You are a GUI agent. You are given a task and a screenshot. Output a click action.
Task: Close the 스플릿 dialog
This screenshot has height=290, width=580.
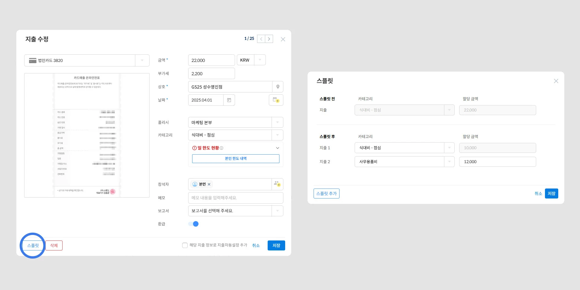pyautogui.click(x=556, y=81)
